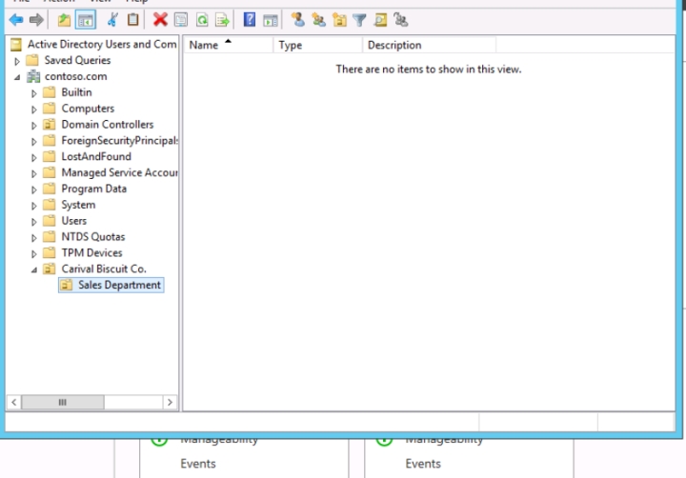Select the TPM Devices container
686x478 pixels.
[91, 252]
